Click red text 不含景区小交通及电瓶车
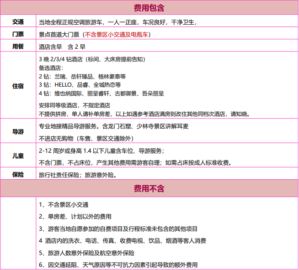The image size is (299, 270). click(x=116, y=35)
